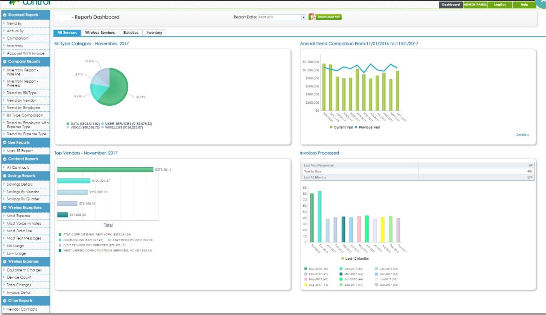
Task: Switch to the Statistics tab
Action: click(131, 33)
